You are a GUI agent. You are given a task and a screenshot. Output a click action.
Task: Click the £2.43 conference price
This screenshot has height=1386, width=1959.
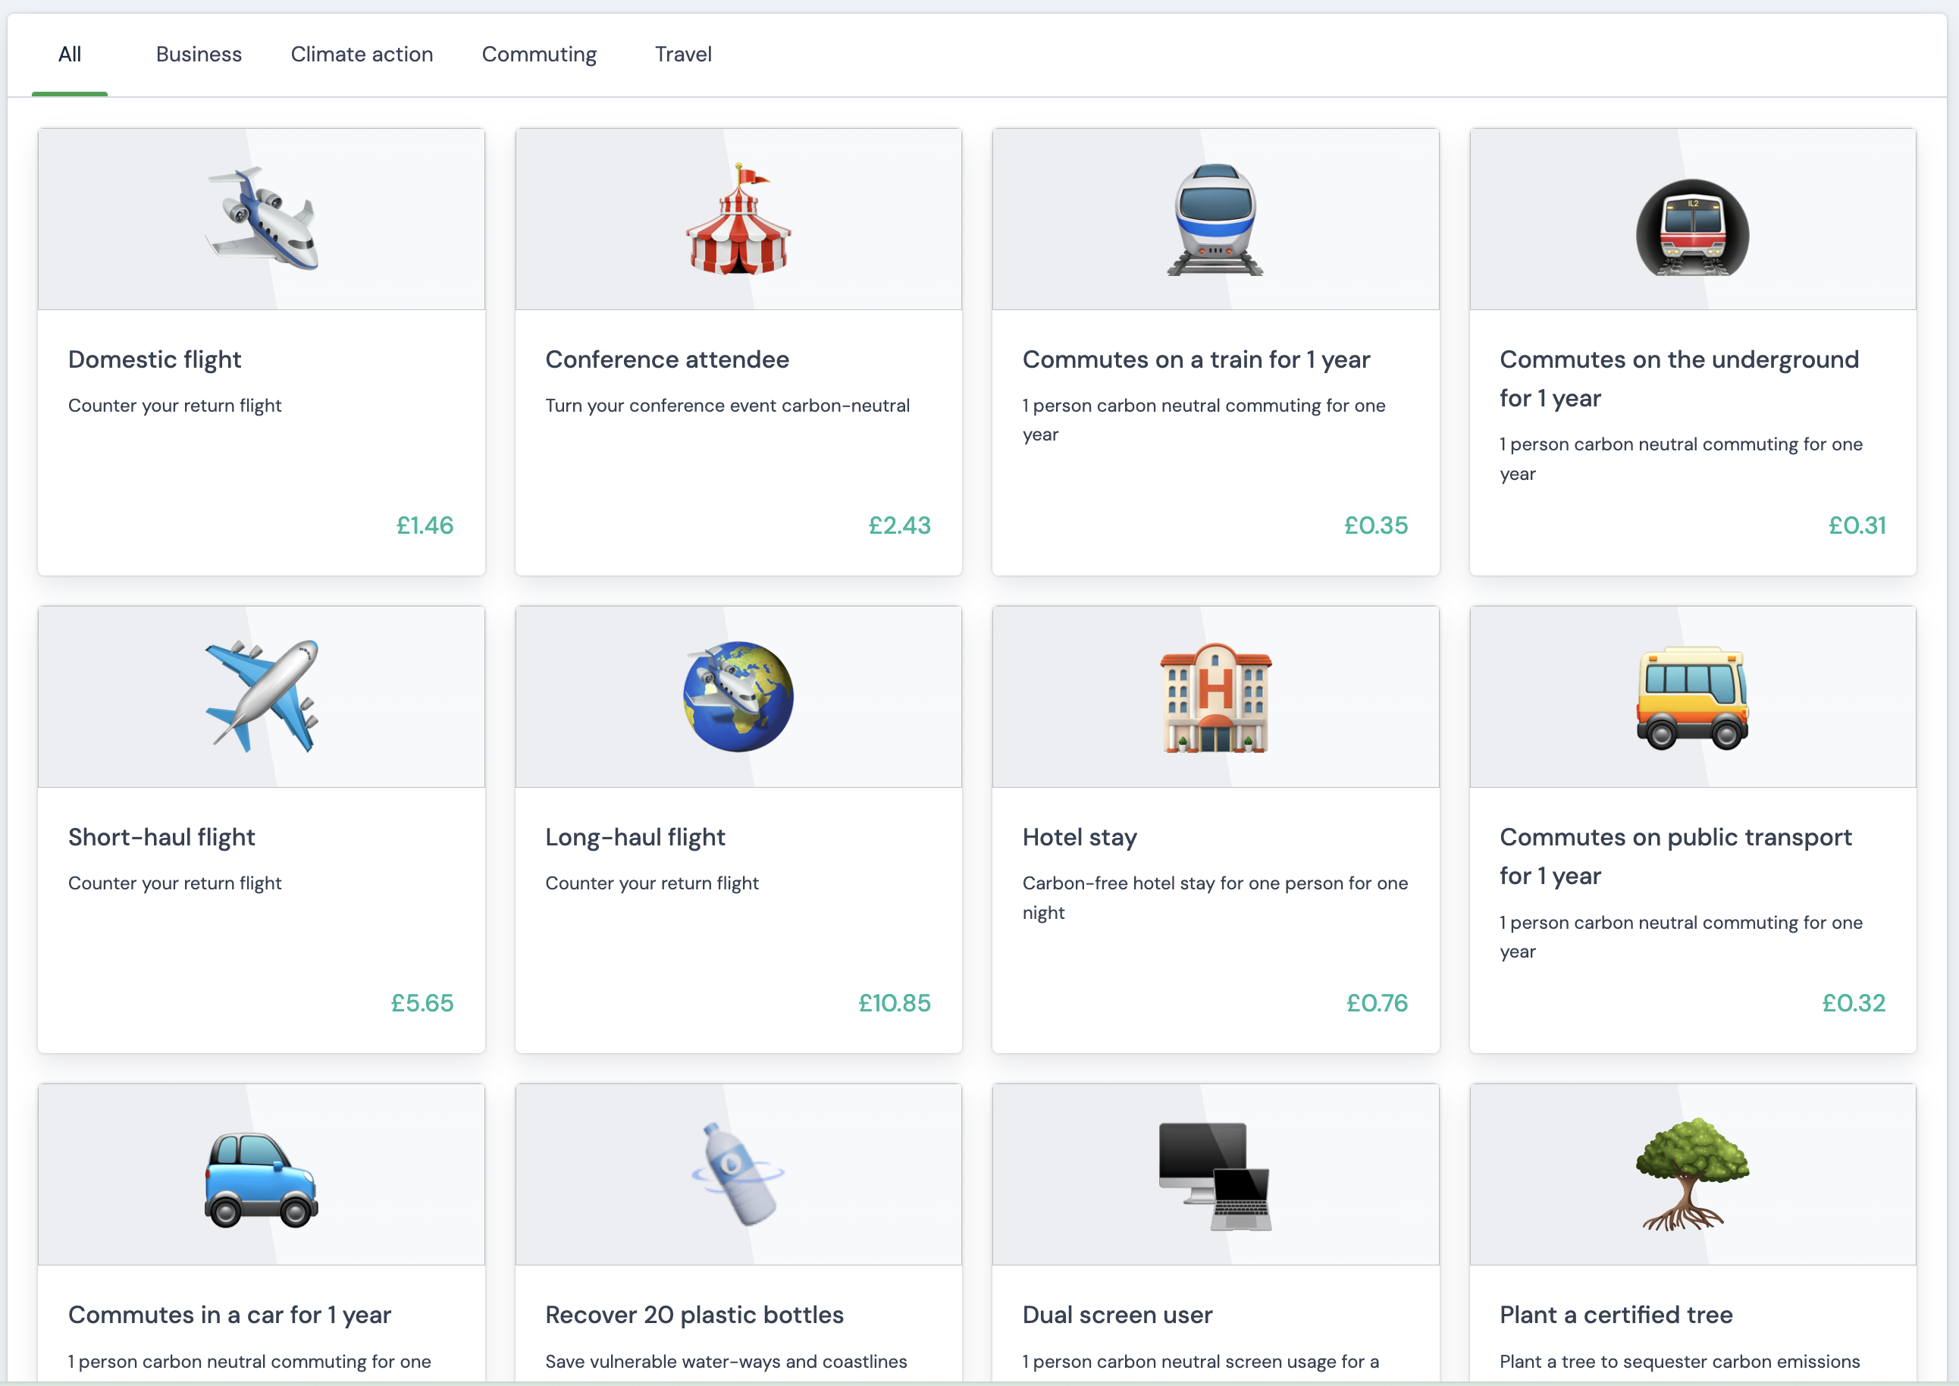point(899,525)
